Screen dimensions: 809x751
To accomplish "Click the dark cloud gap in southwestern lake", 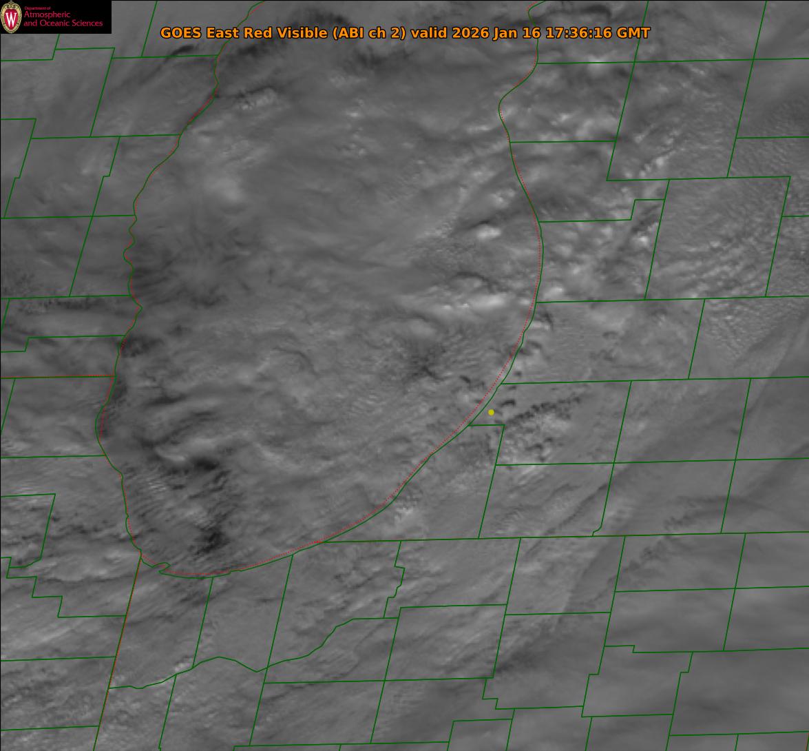I will point(210,537).
